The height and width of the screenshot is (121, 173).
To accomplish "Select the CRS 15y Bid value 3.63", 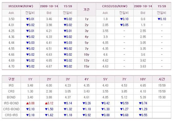I will 143,66.
